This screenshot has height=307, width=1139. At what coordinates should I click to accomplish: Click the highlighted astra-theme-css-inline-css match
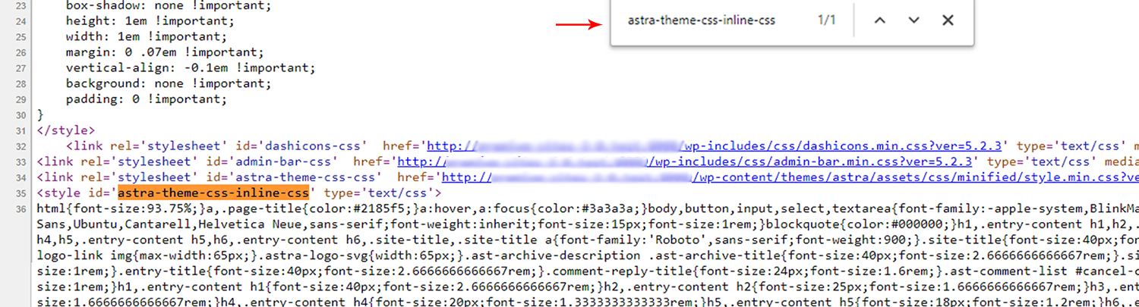click(x=213, y=193)
